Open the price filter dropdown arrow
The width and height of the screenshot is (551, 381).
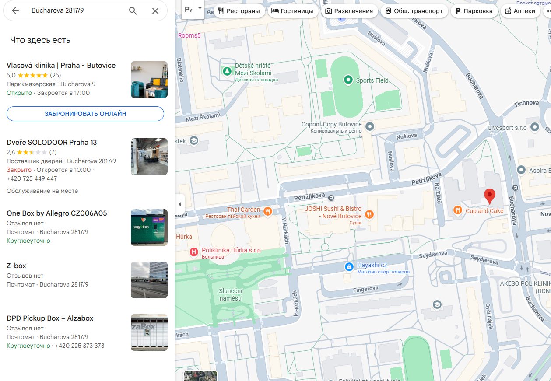[200, 8]
